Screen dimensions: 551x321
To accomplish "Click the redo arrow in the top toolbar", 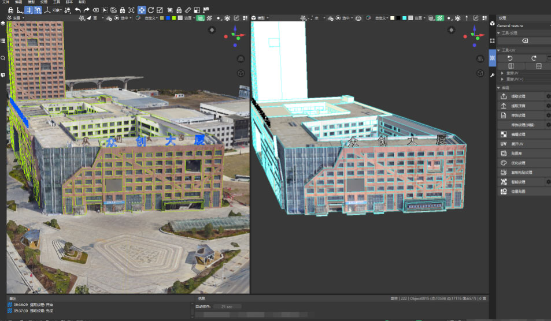I will (87, 10).
